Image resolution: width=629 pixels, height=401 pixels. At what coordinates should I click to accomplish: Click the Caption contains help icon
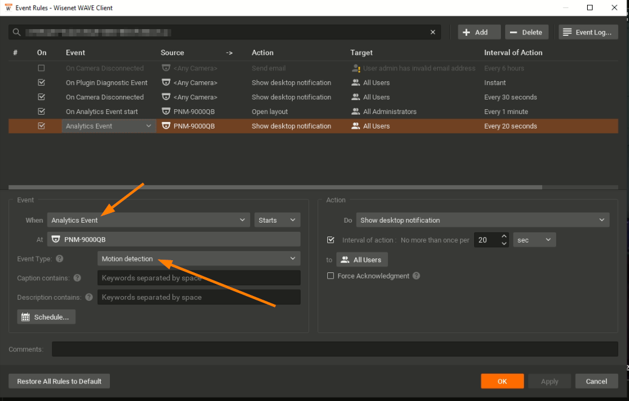point(78,278)
